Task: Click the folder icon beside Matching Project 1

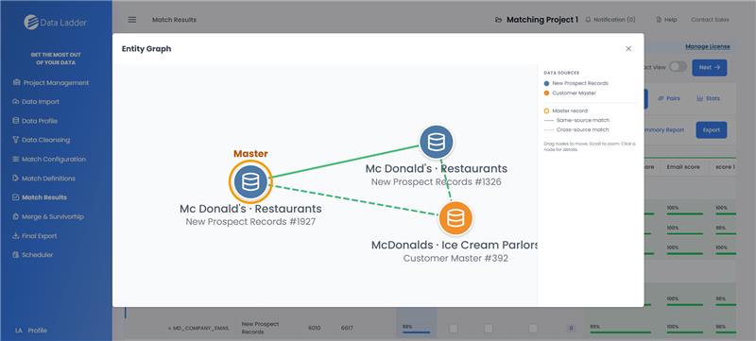Action: point(498,20)
